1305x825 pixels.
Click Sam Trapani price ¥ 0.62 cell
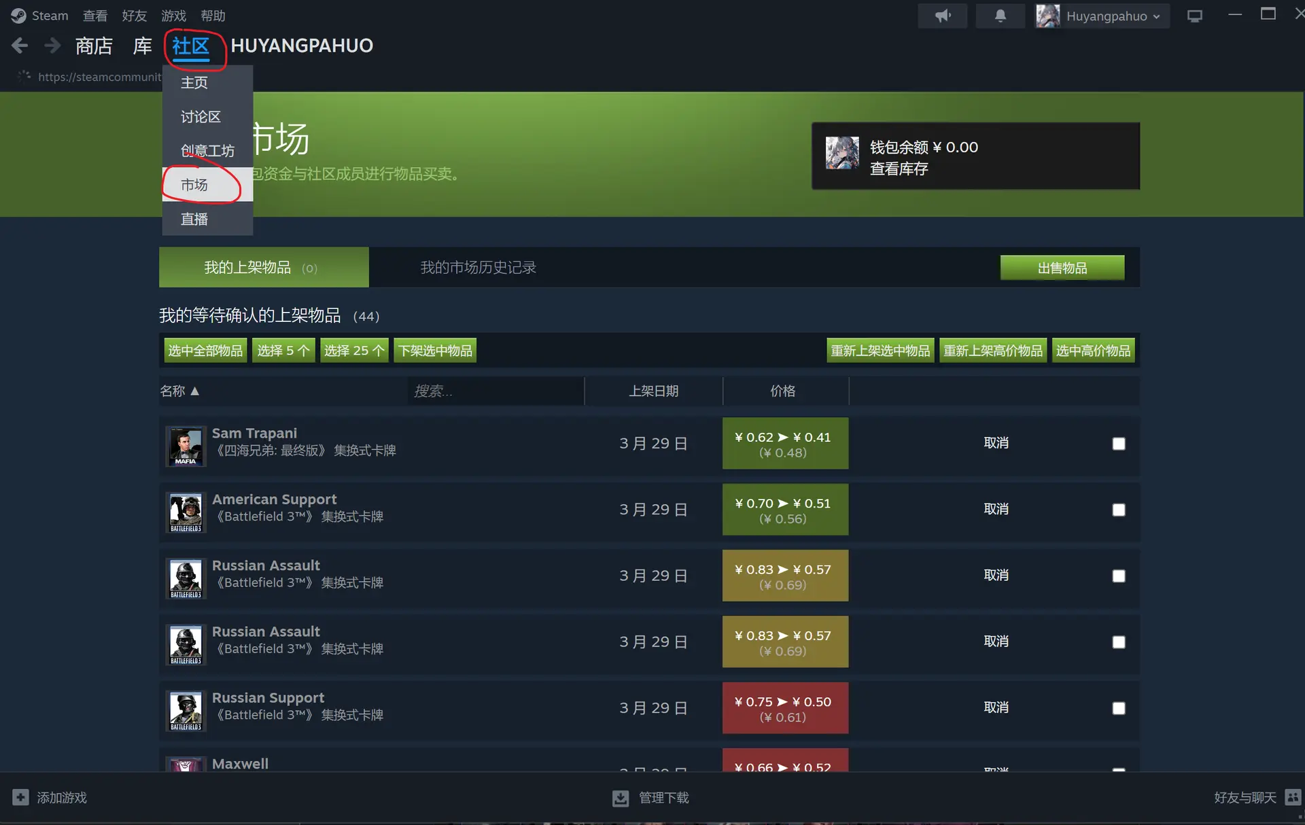(x=785, y=443)
